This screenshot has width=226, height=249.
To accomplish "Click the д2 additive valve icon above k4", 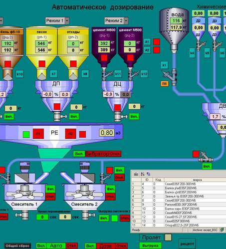I will click(201, 45).
